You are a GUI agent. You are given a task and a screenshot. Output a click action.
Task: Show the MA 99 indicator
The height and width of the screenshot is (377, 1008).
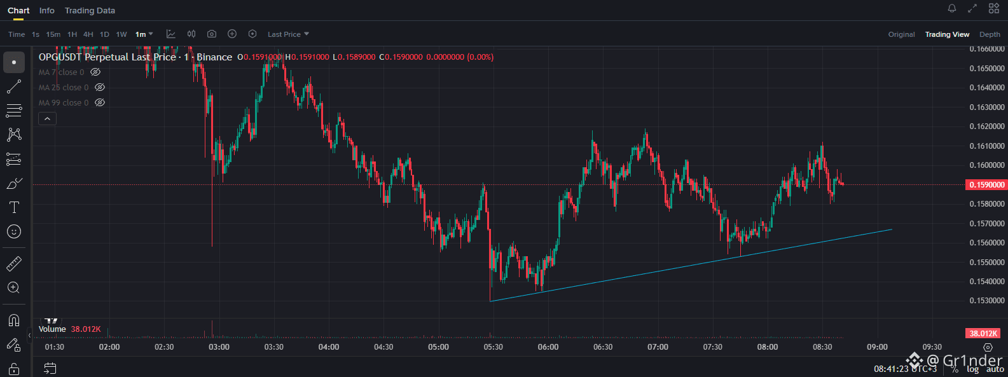coord(100,103)
